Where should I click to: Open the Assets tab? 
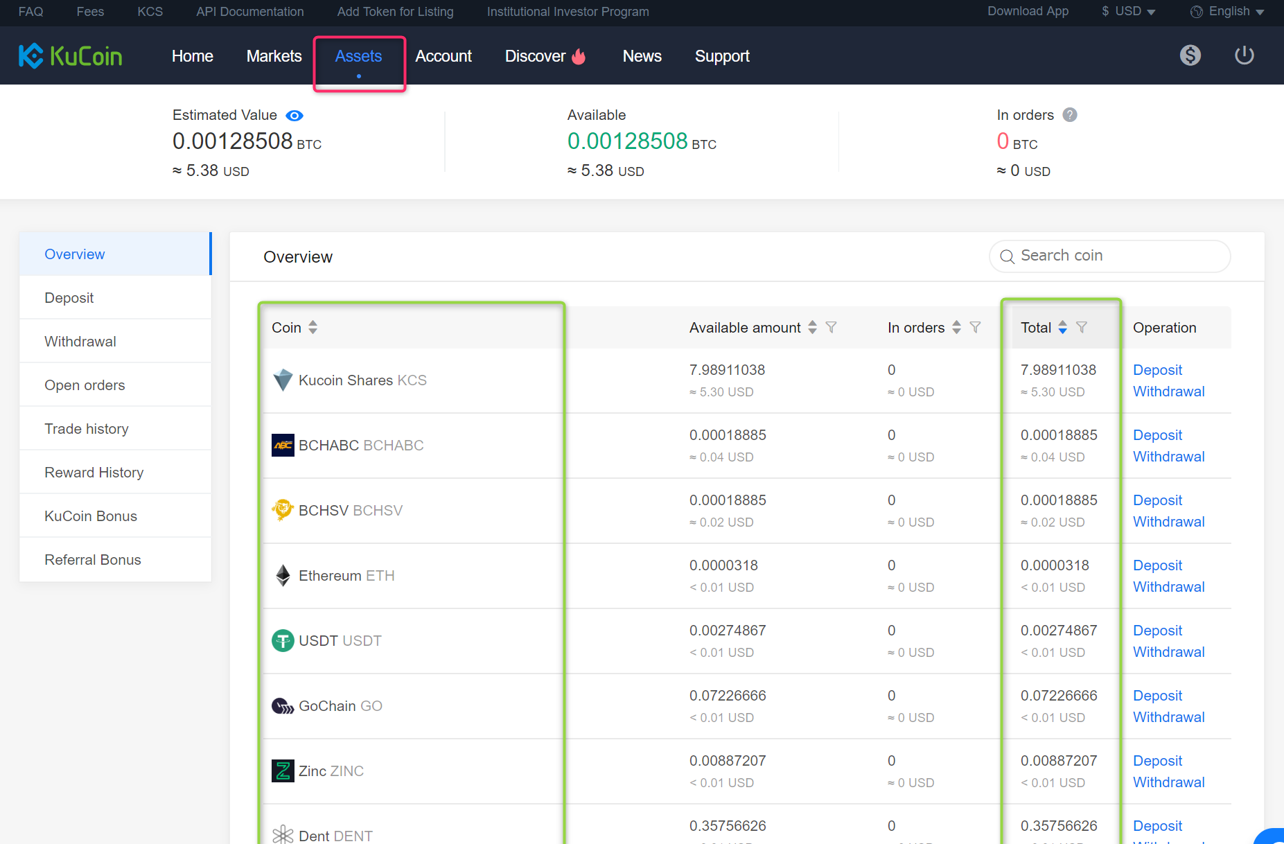[x=358, y=56]
